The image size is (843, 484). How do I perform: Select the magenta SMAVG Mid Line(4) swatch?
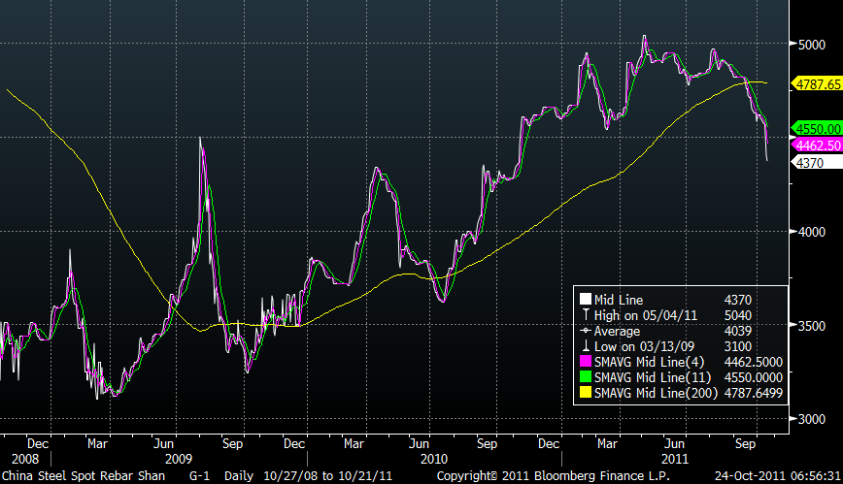pos(585,361)
